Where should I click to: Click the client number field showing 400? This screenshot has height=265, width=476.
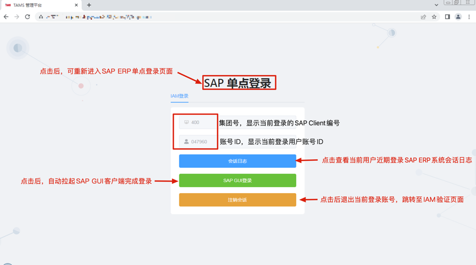tap(198, 122)
